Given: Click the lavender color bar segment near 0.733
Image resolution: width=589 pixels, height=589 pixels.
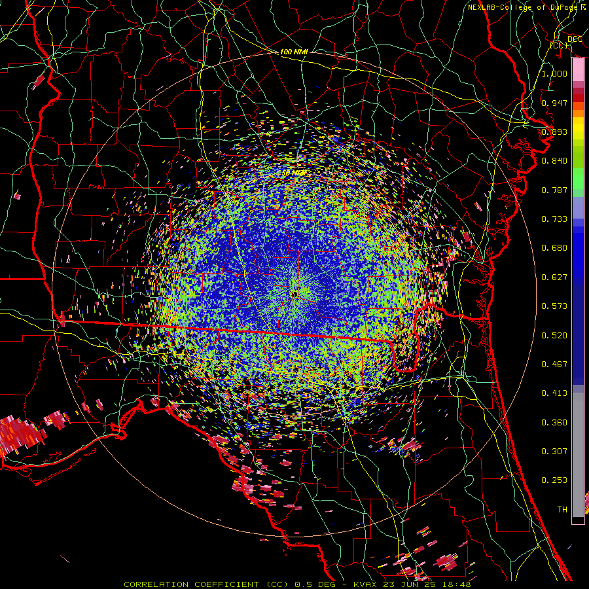Looking at the screenshot, I should tap(578, 207).
